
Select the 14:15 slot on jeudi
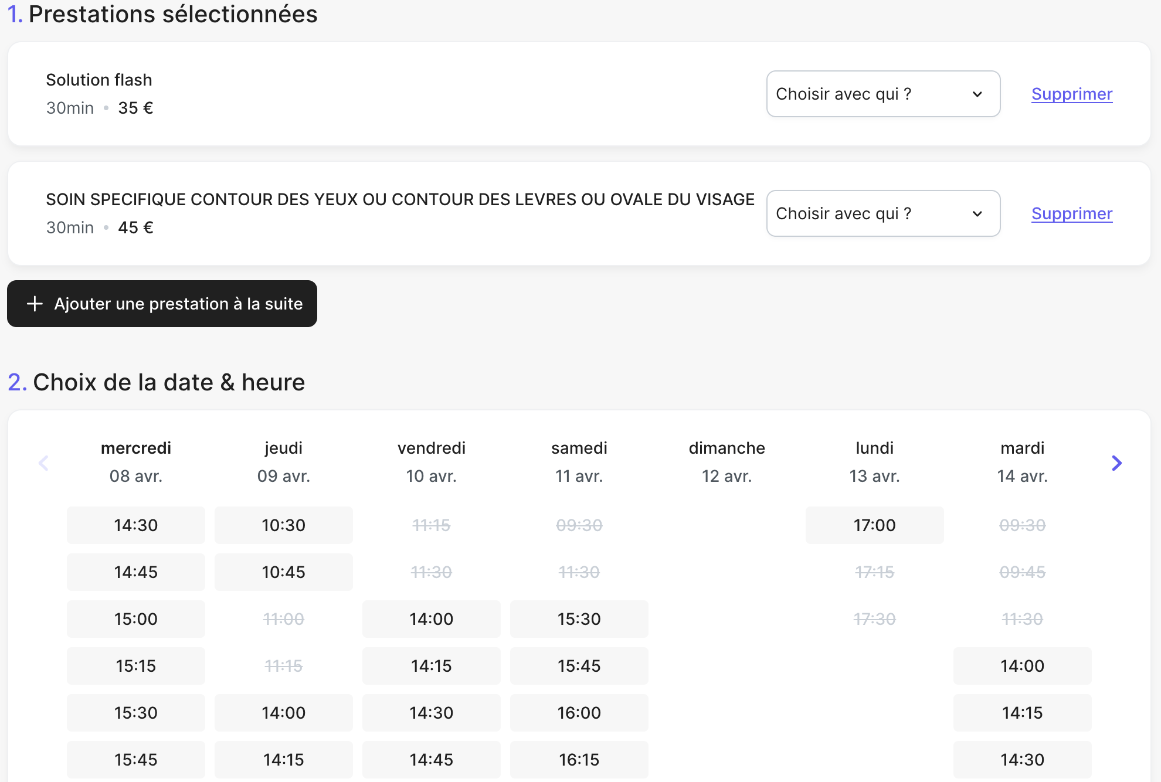(283, 760)
